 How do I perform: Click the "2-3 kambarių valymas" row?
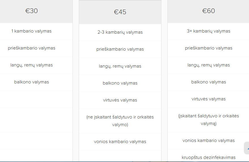120,32
